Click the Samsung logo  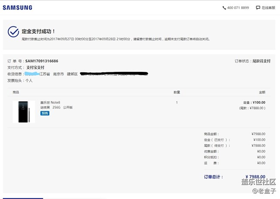18,7
